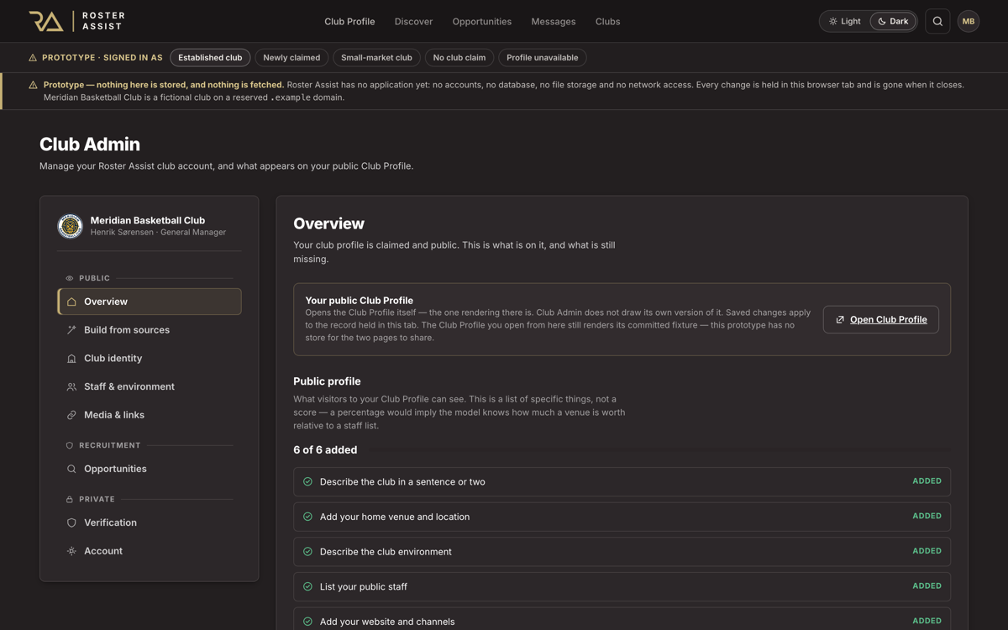Select the Newly claimed persona

tap(291, 57)
